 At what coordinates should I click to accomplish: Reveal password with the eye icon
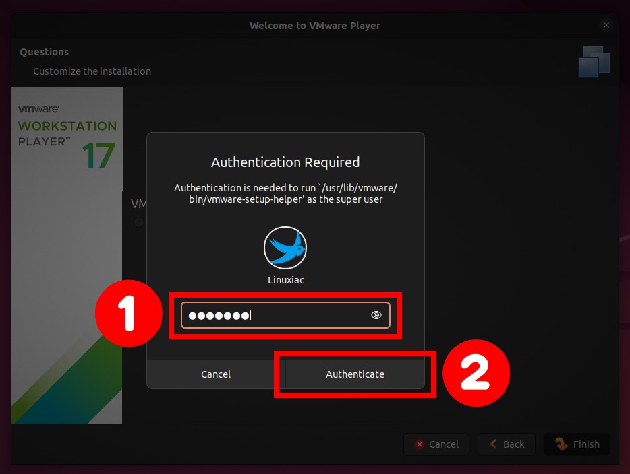pyautogui.click(x=376, y=315)
